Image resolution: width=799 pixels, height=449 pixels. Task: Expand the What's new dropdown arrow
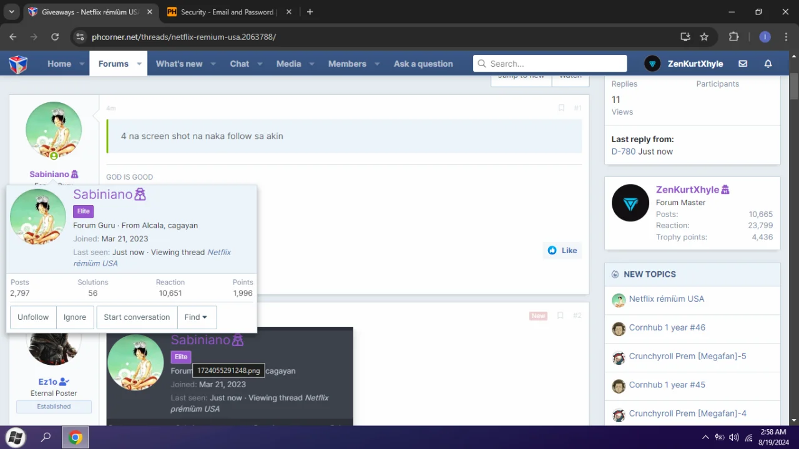(213, 64)
